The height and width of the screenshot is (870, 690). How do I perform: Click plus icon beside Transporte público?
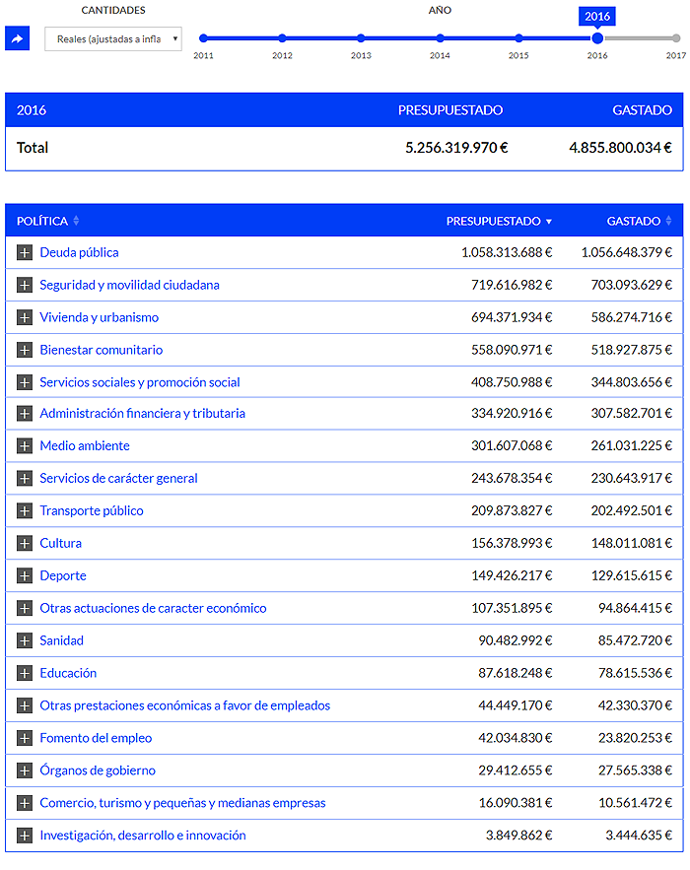coord(25,511)
